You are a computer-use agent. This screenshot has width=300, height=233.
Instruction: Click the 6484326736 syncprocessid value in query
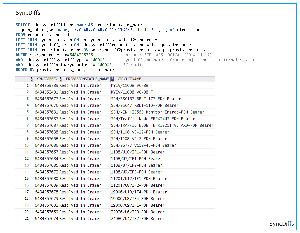tap(81, 55)
